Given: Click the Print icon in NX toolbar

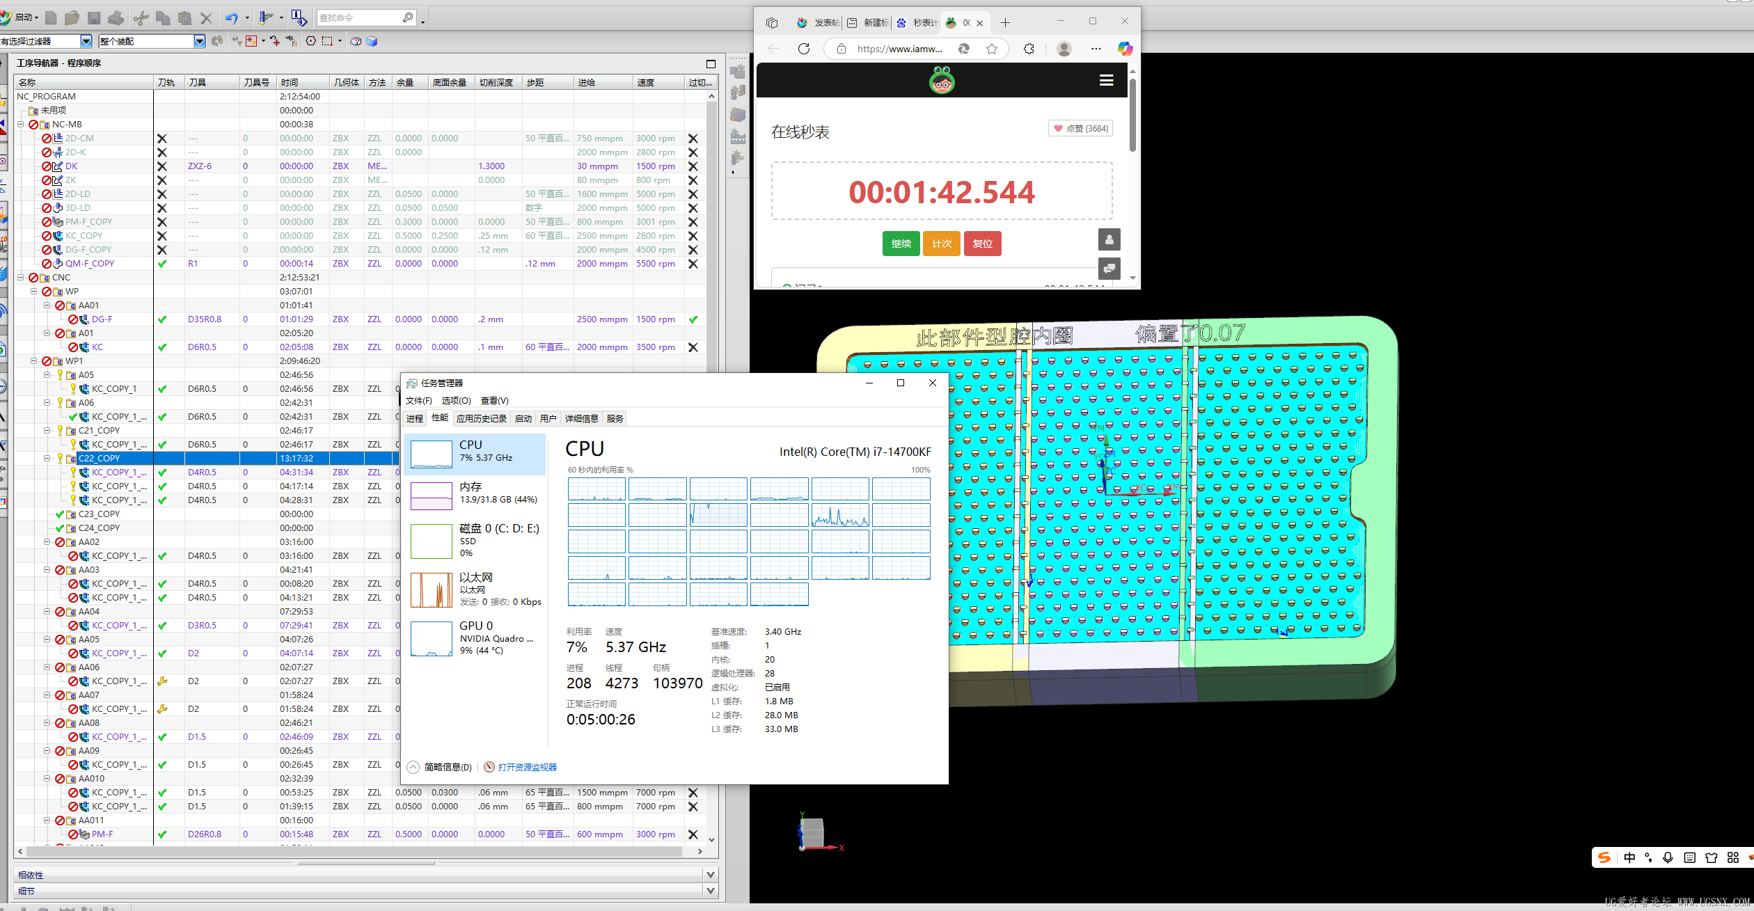Looking at the screenshot, I should pyautogui.click(x=116, y=18).
